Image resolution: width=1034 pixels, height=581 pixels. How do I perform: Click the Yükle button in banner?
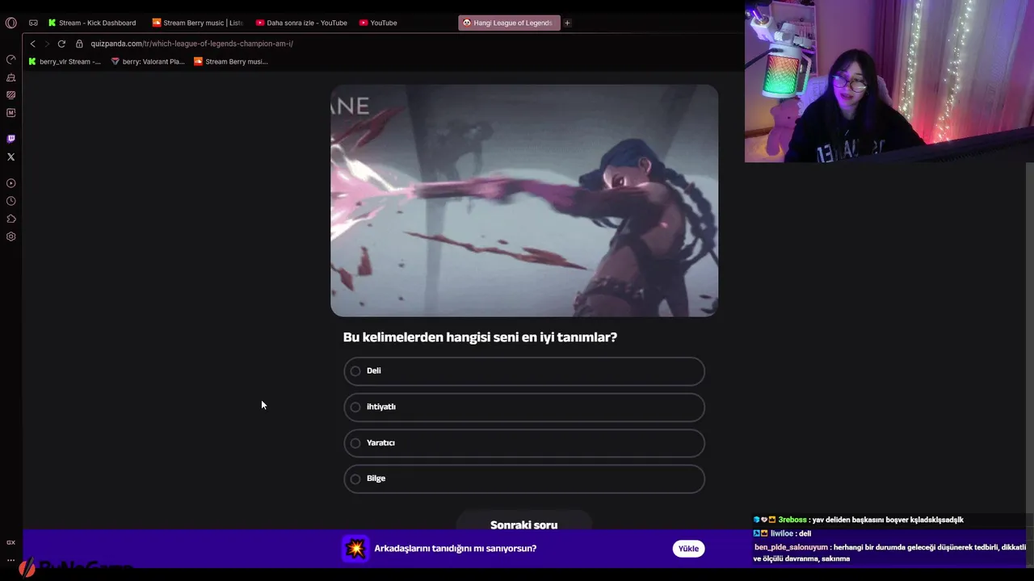tap(688, 549)
